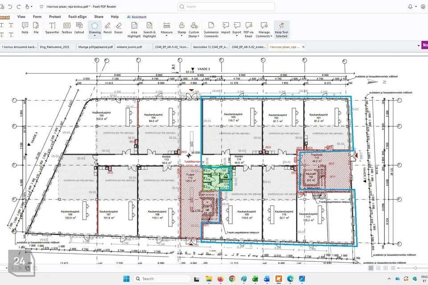Expand the Stamp dropdown
The image size is (428, 285).
pyautogui.click(x=181, y=37)
